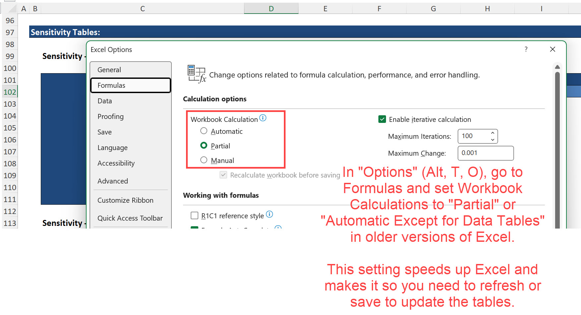Viewport: 581px width, 315px height.
Task: Select row 110 header
Action: (x=10, y=187)
